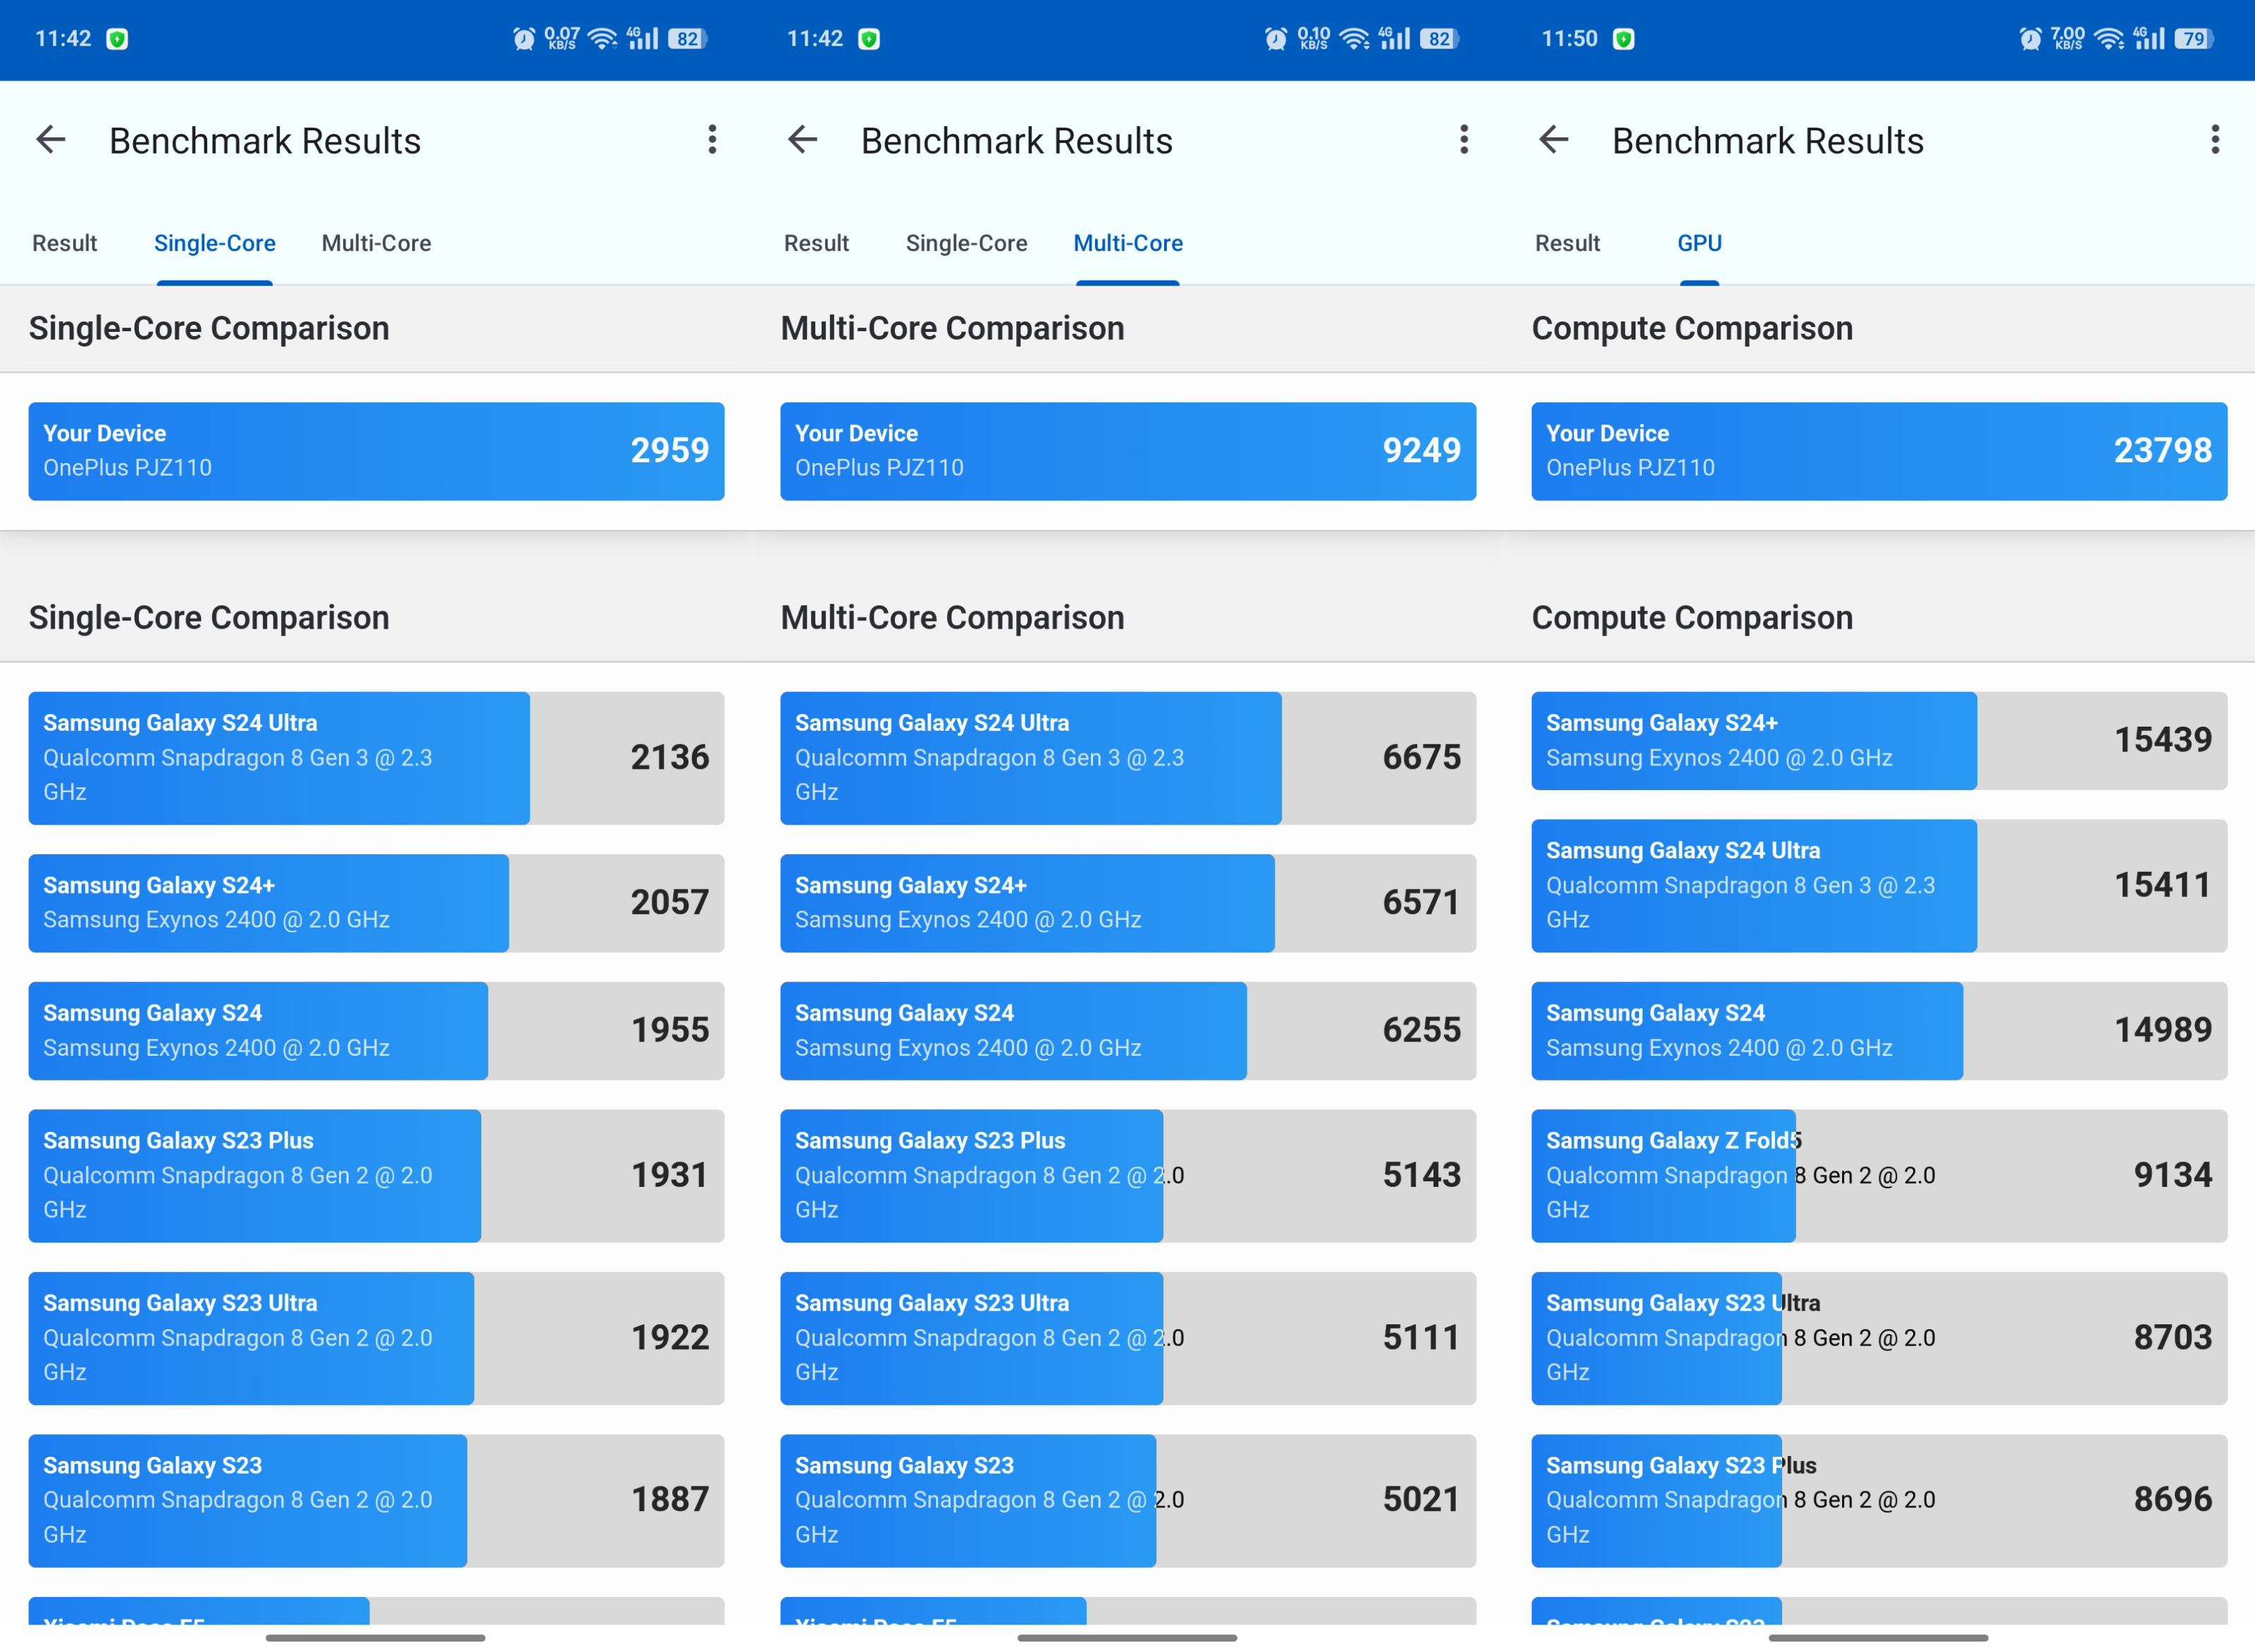Tap navigation gesture bar under Single-Core screen
Image resolution: width=2255 pixels, height=1652 pixels.
376,1638
